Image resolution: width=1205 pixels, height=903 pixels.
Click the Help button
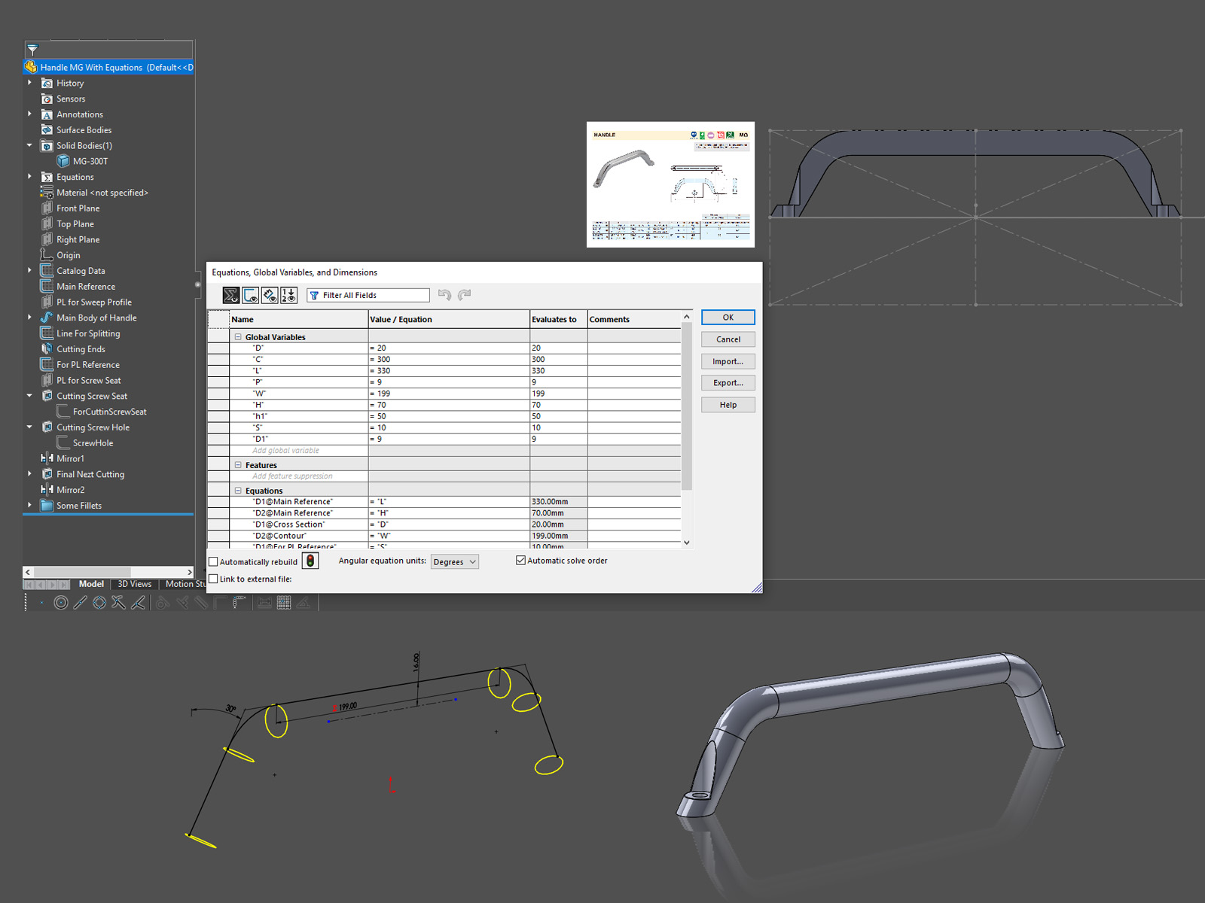point(728,405)
